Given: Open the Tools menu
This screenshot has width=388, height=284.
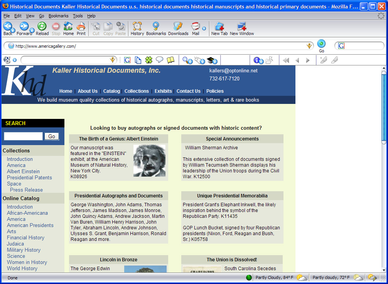Looking at the screenshot, I should click(x=78, y=16).
